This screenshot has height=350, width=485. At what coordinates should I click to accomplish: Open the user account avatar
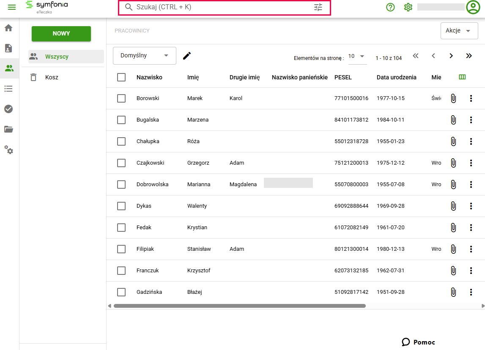click(473, 7)
